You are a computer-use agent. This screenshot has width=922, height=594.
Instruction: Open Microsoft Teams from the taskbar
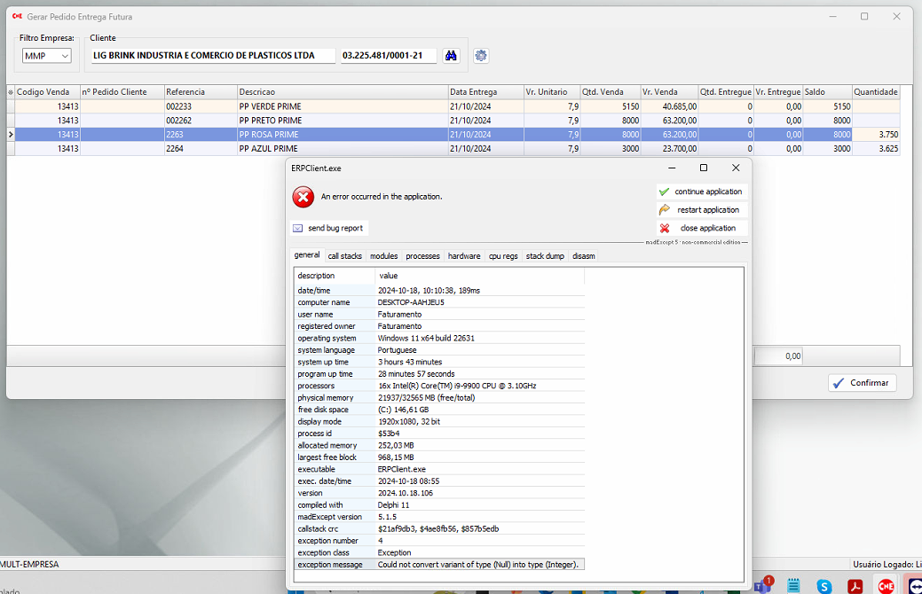(761, 586)
